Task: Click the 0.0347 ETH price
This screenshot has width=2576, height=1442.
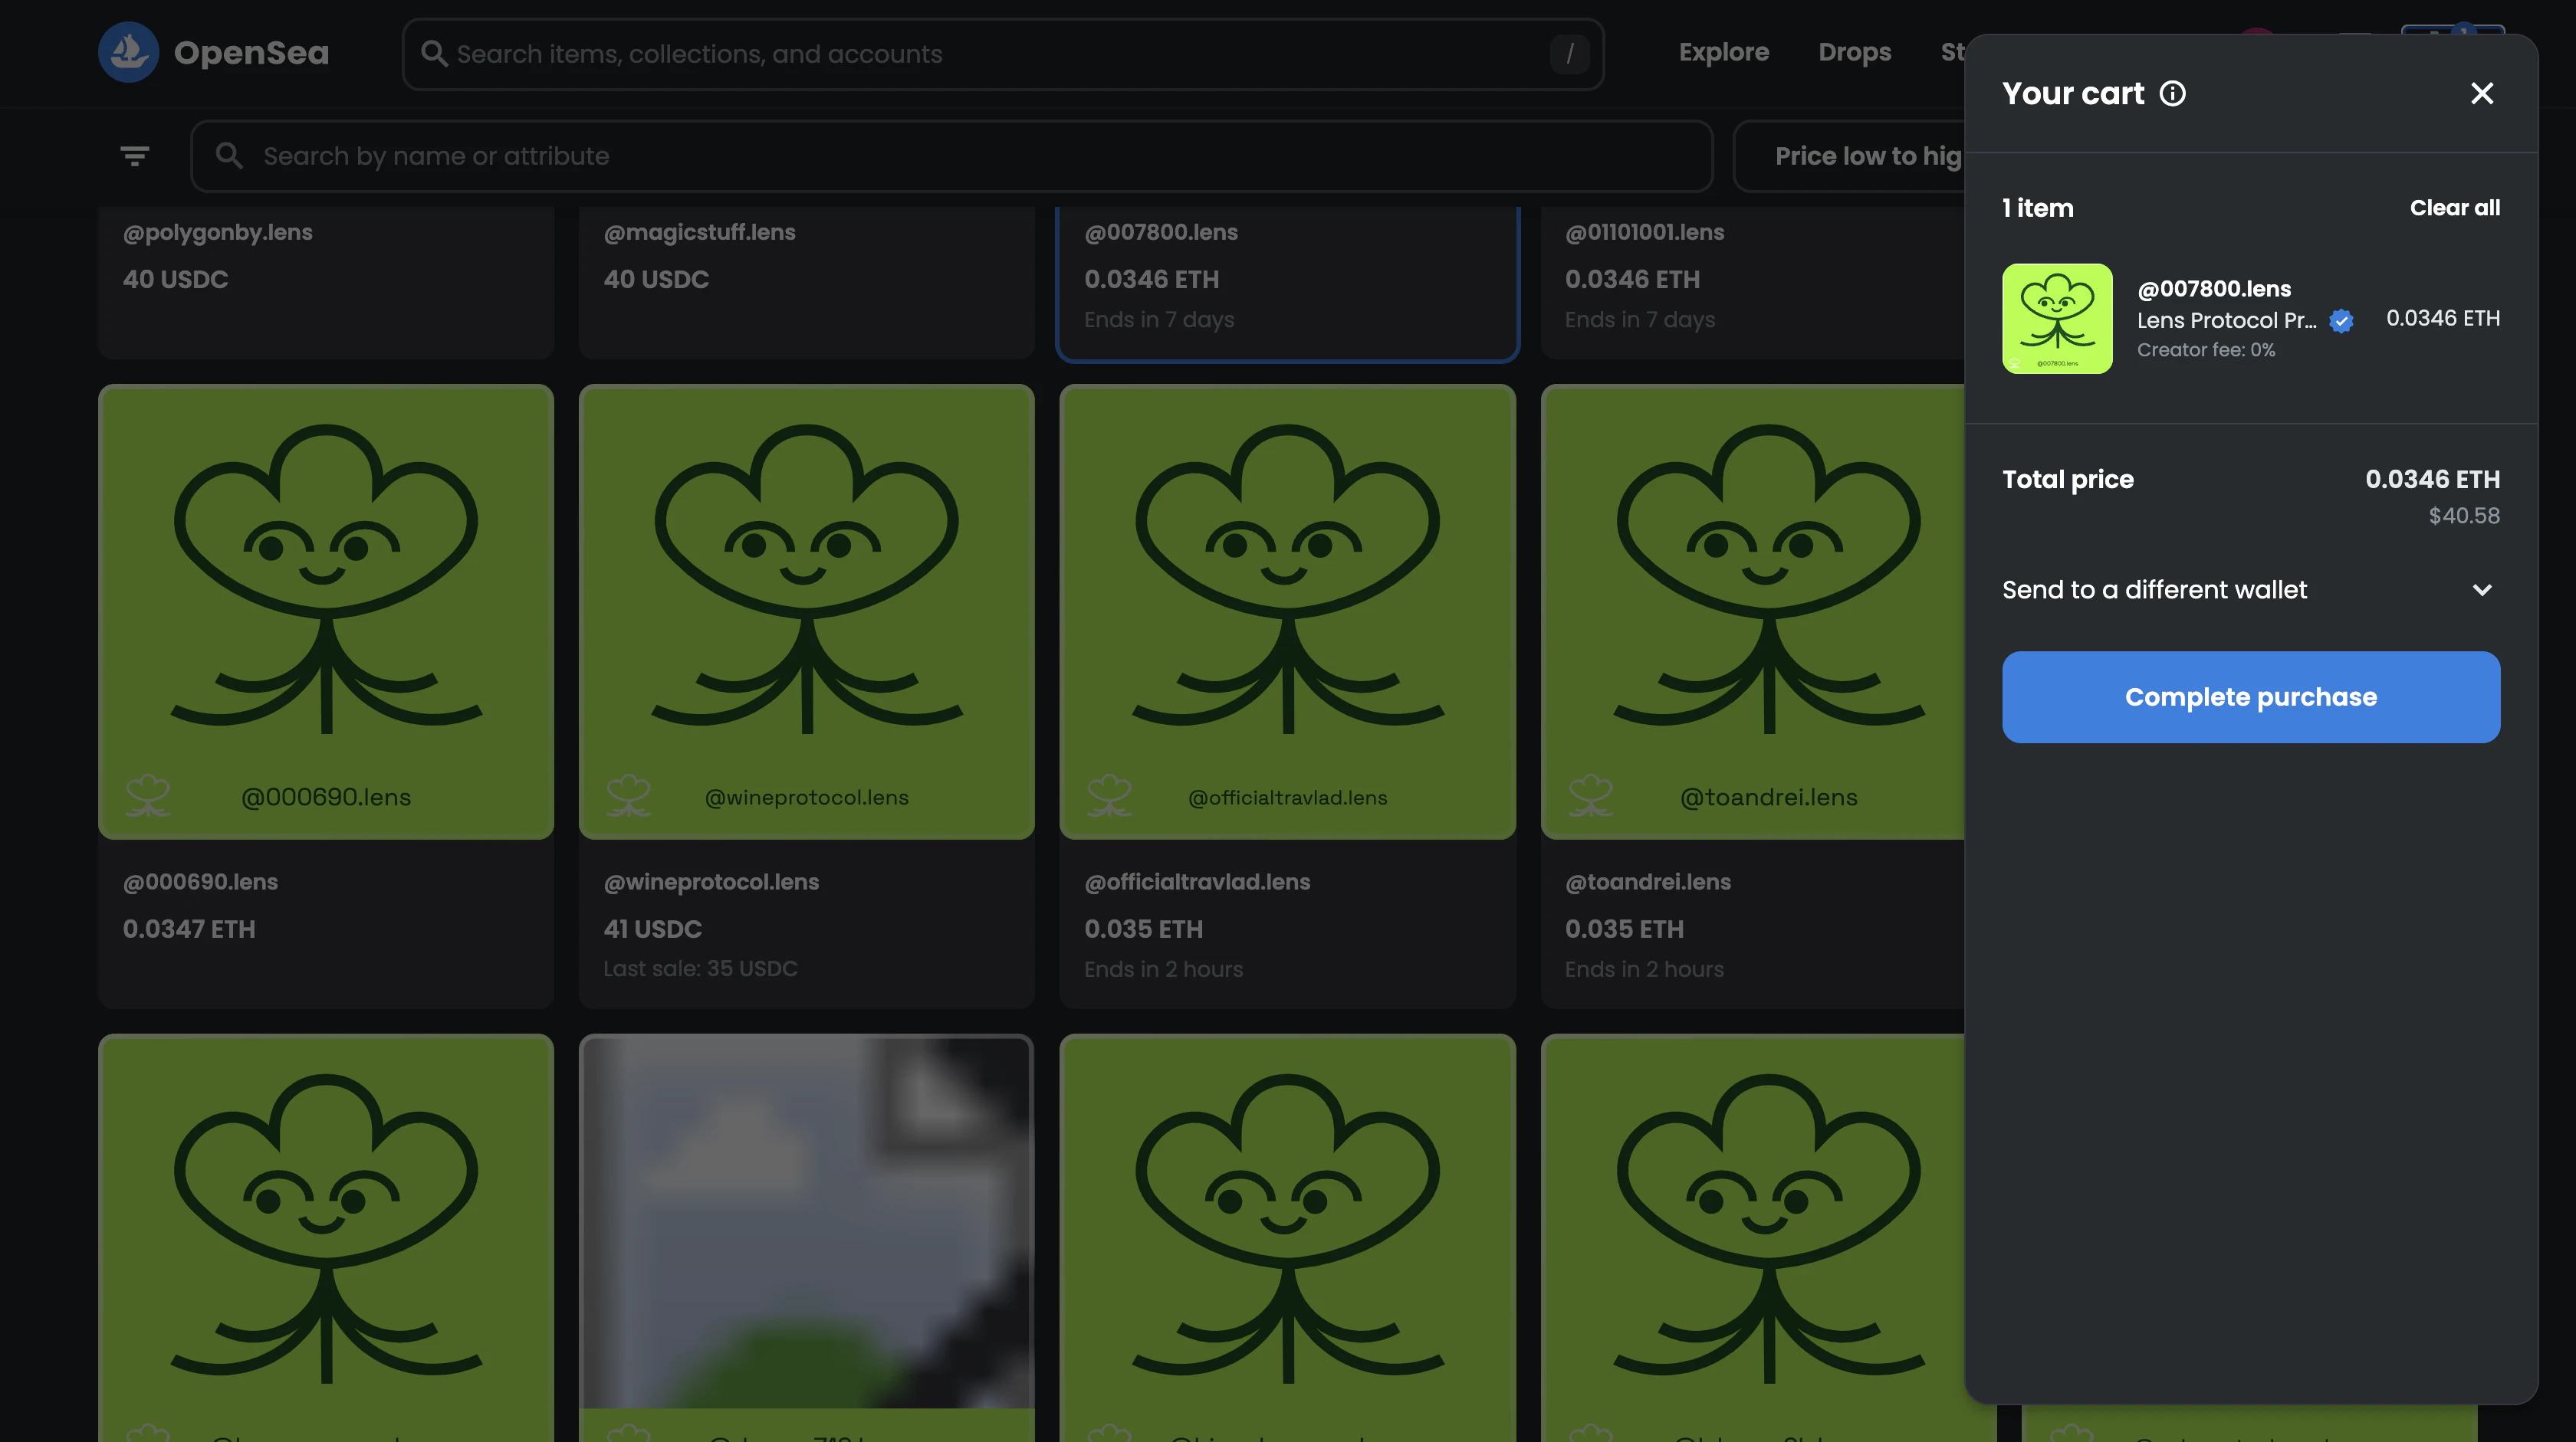Action: click(x=189, y=929)
